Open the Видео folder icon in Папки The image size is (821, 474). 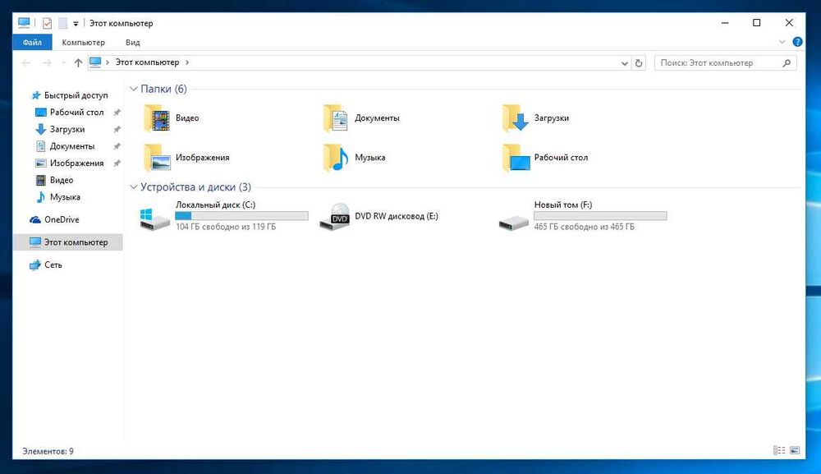pyautogui.click(x=157, y=118)
